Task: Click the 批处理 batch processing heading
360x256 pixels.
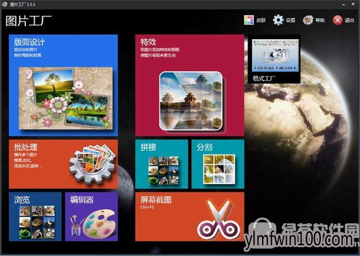Action: click(x=26, y=147)
